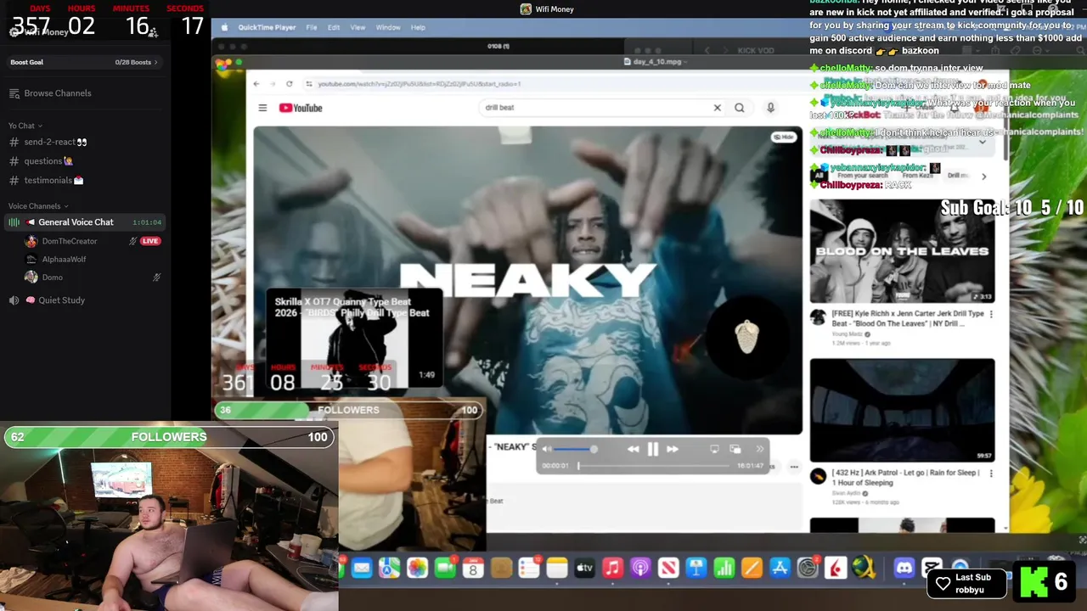Click the QuickTime playback progress scrubber

(x=654, y=465)
